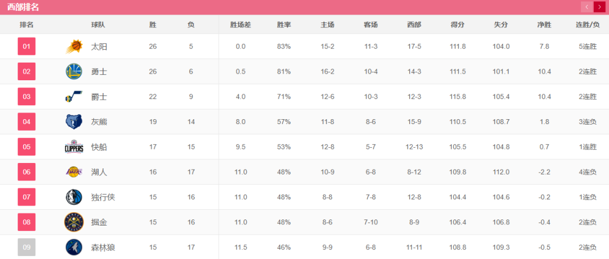Open the 勇士 team name link
This screenshot has width=609, height=259.
(x=99, y=72)
